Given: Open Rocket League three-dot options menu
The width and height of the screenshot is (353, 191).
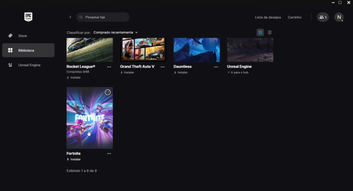Looking at the screenshot, I should (x=109, y=67).
